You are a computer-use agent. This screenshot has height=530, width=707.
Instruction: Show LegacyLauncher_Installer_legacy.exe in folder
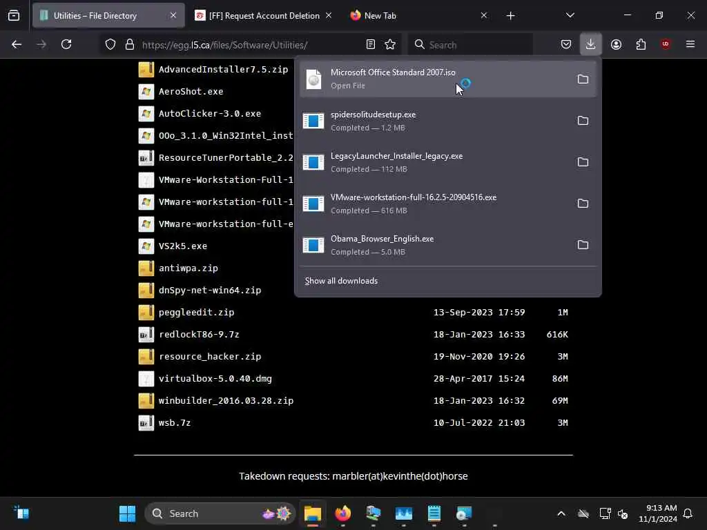583,162
